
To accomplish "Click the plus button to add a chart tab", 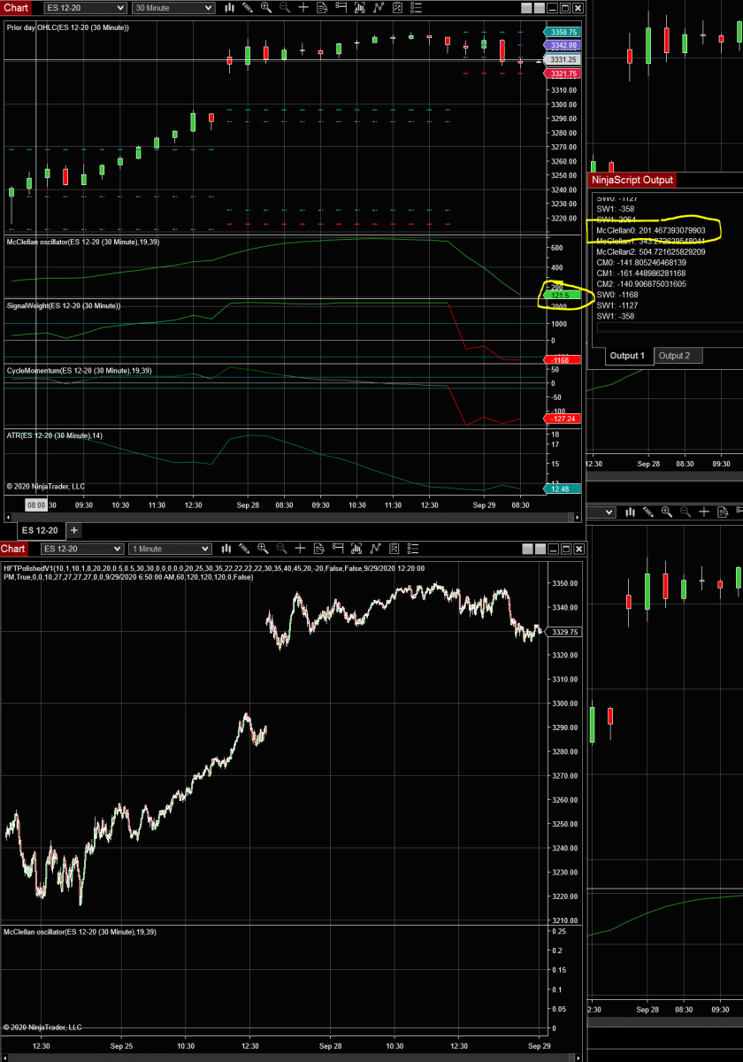I will coord(73,530).
